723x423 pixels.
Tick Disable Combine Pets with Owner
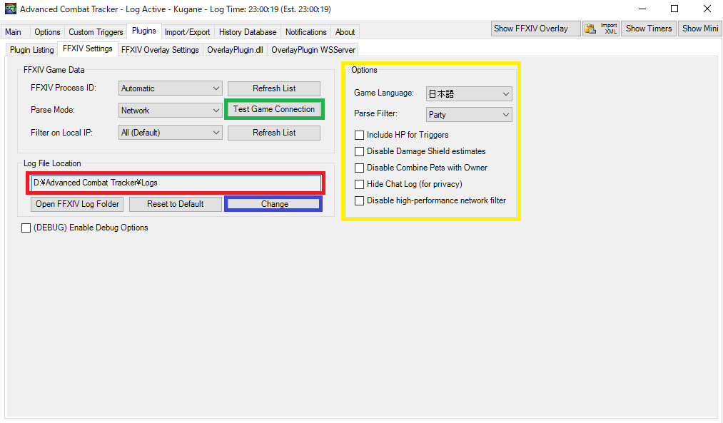(360, 168)
